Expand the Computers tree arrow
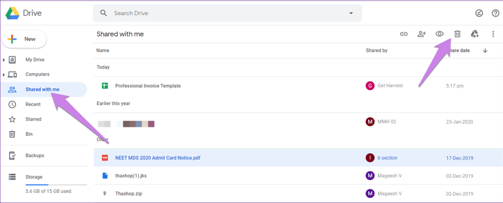Viewport: 503px width, 203px height. coord(4,75)
